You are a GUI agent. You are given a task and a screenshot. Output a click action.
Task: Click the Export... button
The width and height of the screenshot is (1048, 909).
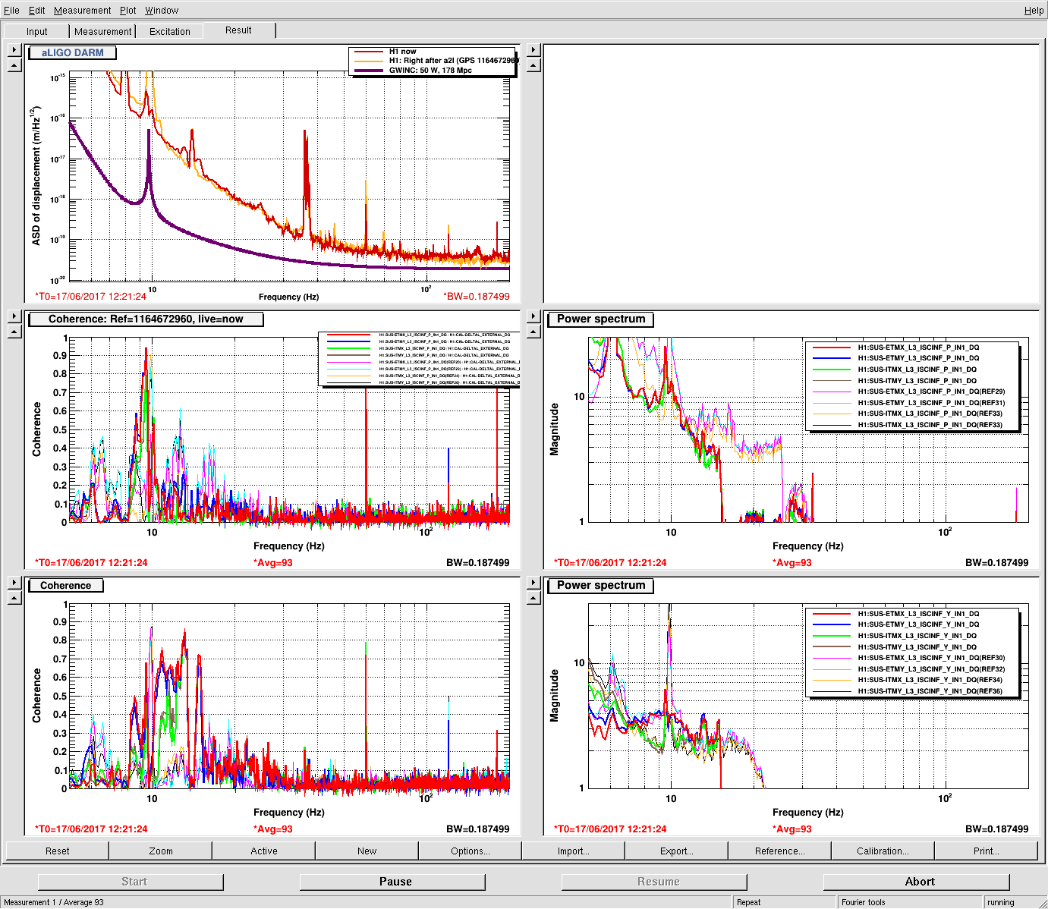pos(677,851)
